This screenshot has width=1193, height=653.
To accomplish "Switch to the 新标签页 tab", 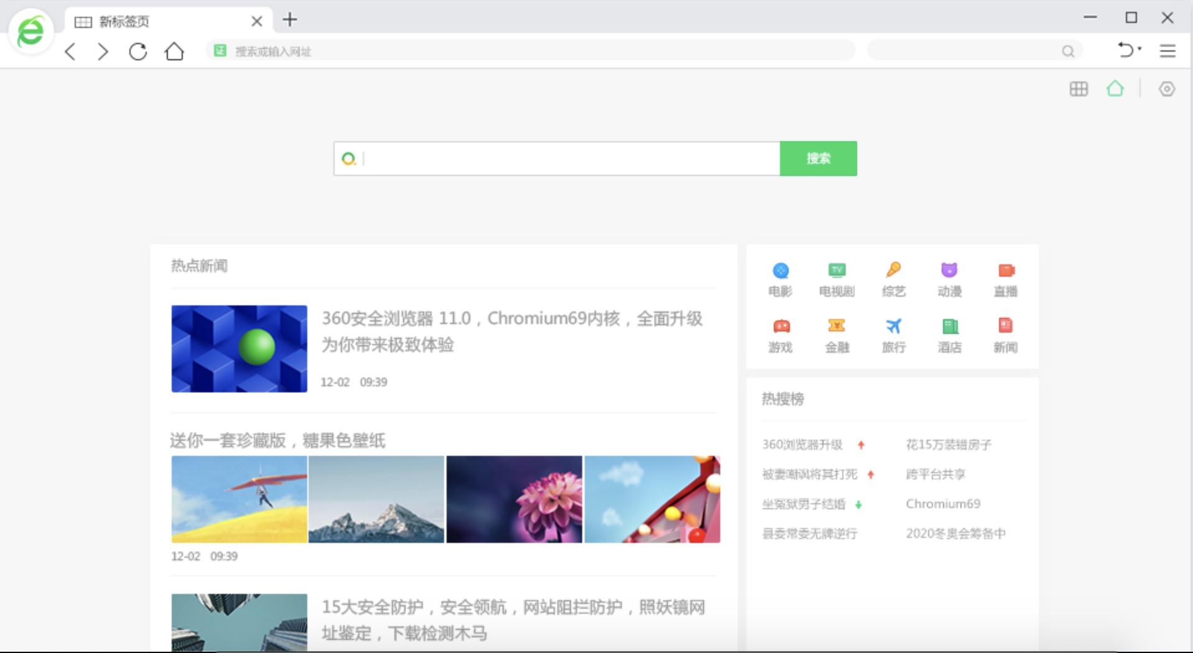I will coord(123,21).
